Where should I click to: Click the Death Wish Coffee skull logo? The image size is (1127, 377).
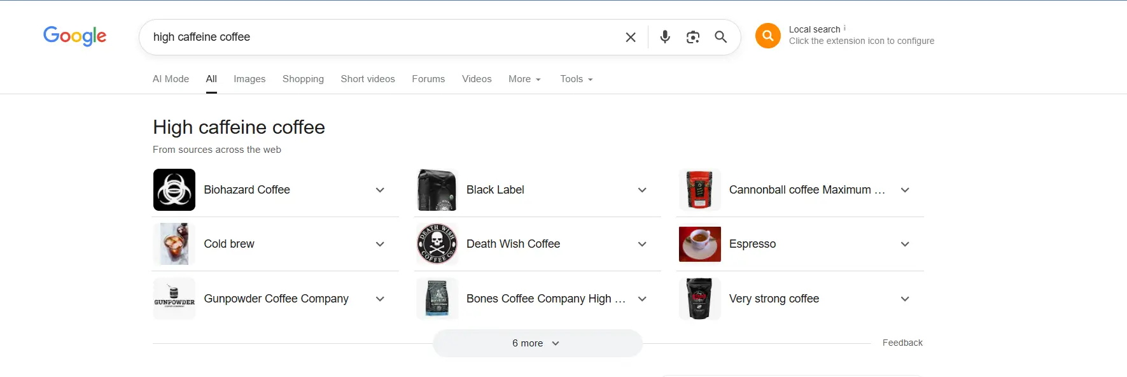[437, 244]
